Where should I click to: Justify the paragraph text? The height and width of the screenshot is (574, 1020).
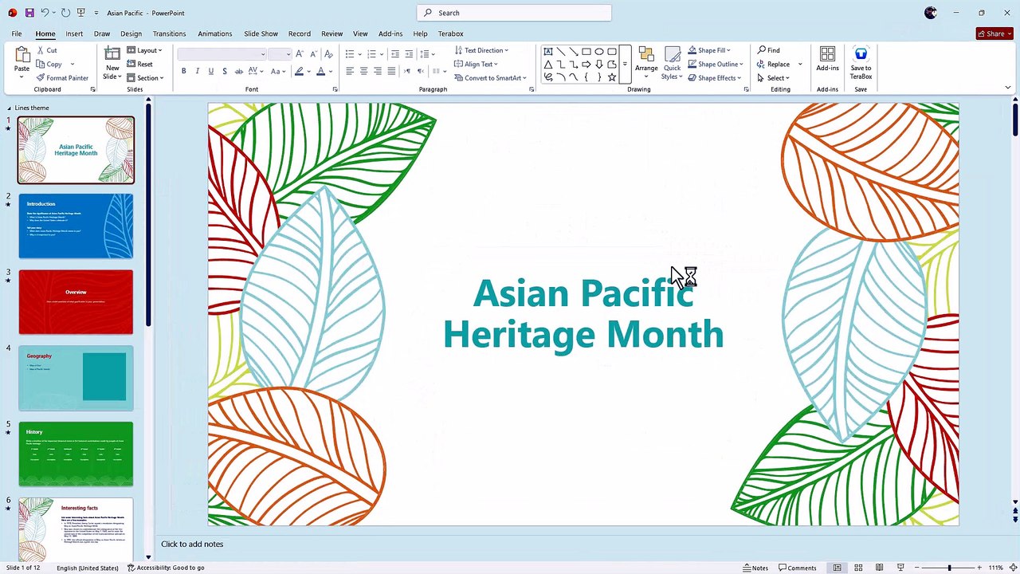click(x=390, y=72)
